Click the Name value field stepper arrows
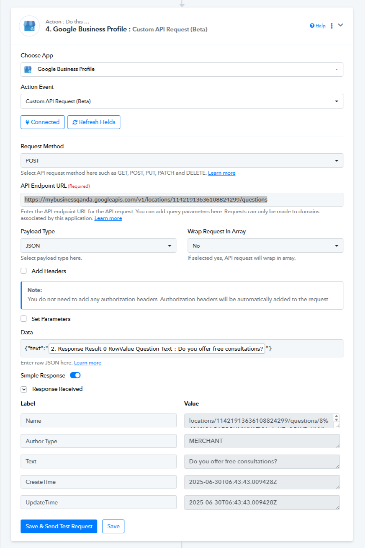Image resolution: width=365 pixels, height=548 pixels. [337, 418]
